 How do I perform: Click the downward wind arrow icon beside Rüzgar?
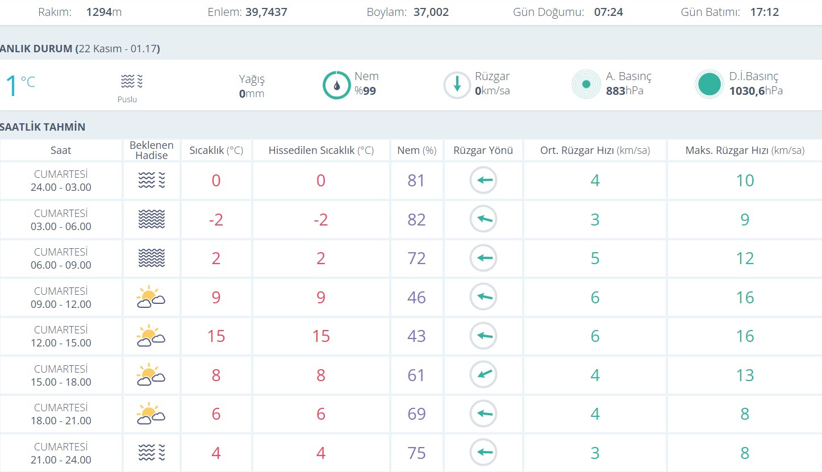pyautogui.click(x=457, y=85)
